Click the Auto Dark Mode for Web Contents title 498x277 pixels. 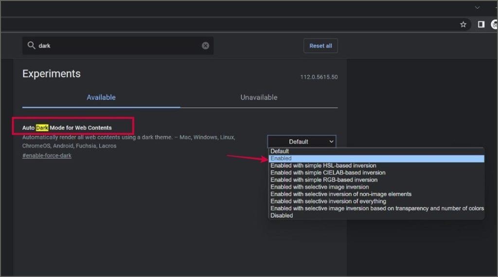click(x=67, y=128)
